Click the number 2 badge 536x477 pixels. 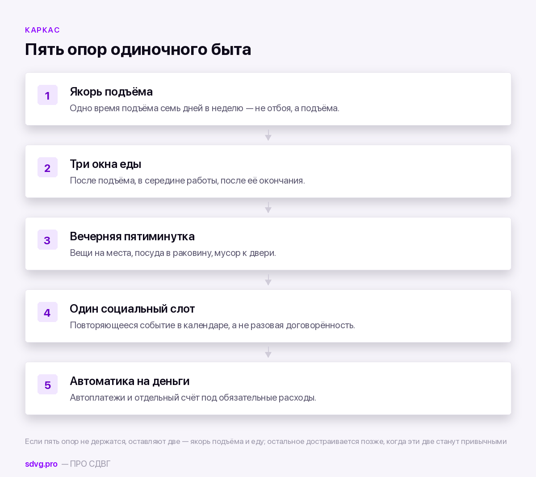pos(47,167)
